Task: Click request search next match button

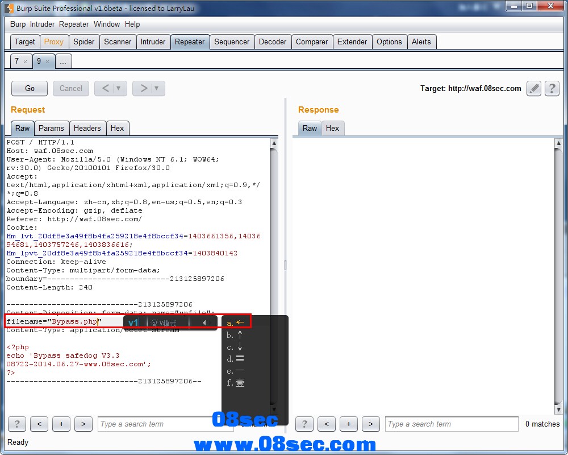Action: point(83,424)
